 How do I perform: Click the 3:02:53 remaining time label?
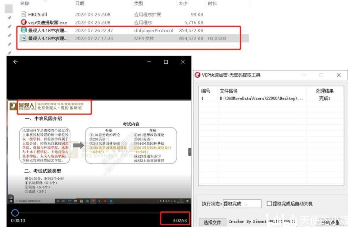click(x=180, y=221)
